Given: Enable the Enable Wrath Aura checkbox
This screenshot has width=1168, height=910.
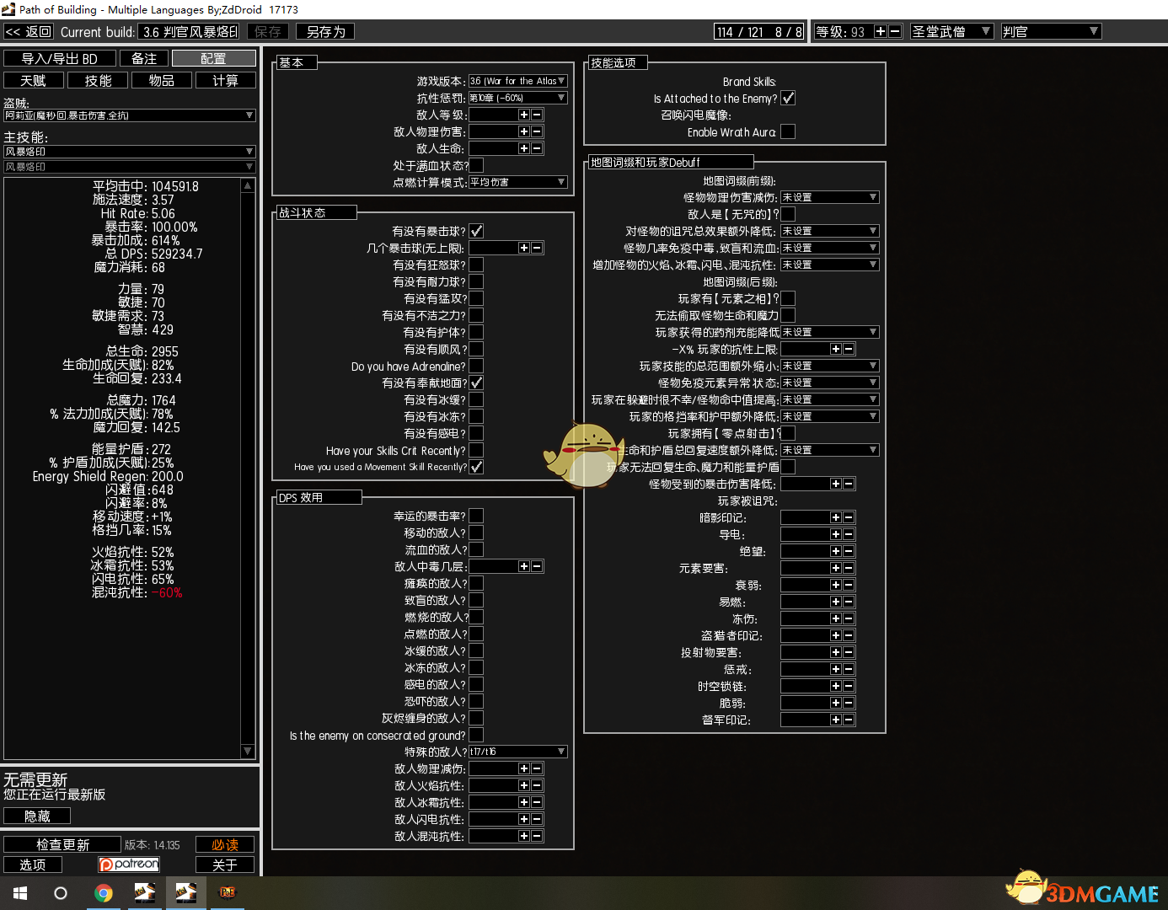Looking at the screenshot, I should coord(788,131).
